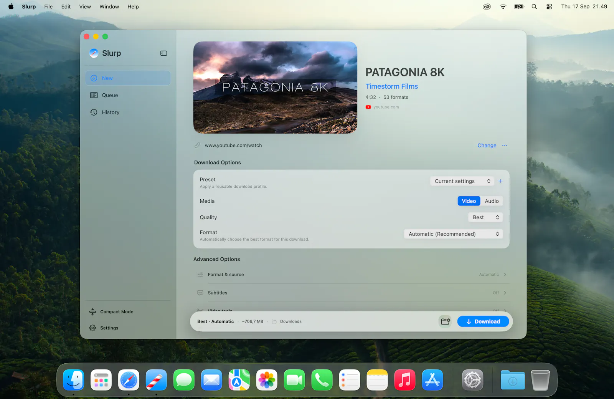
Task: Open Control Center in menu bar
Action: click(x=549, y=7)
